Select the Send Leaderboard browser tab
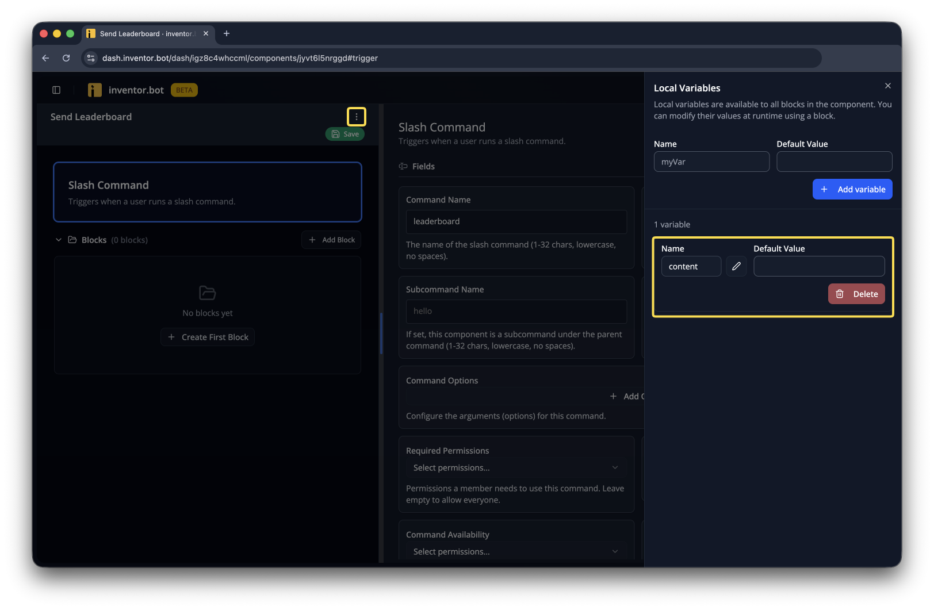934x610 pixels. click(148, 33)
